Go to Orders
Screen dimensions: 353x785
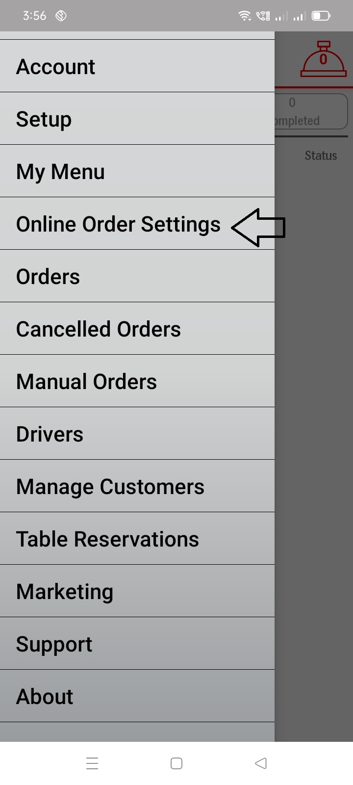[x=137, y=276]
